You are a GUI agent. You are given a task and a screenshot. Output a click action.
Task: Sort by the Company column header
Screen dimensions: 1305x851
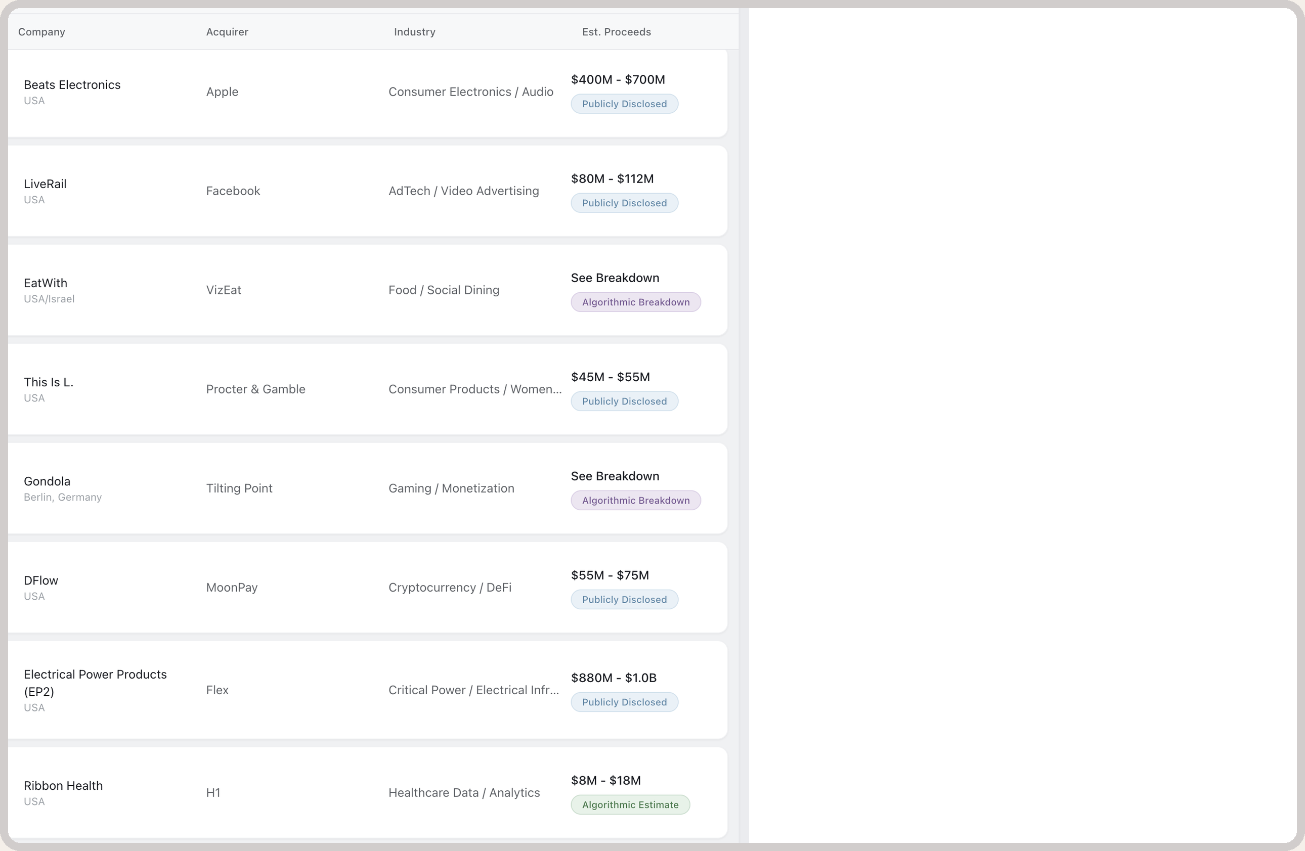(41, 32)
